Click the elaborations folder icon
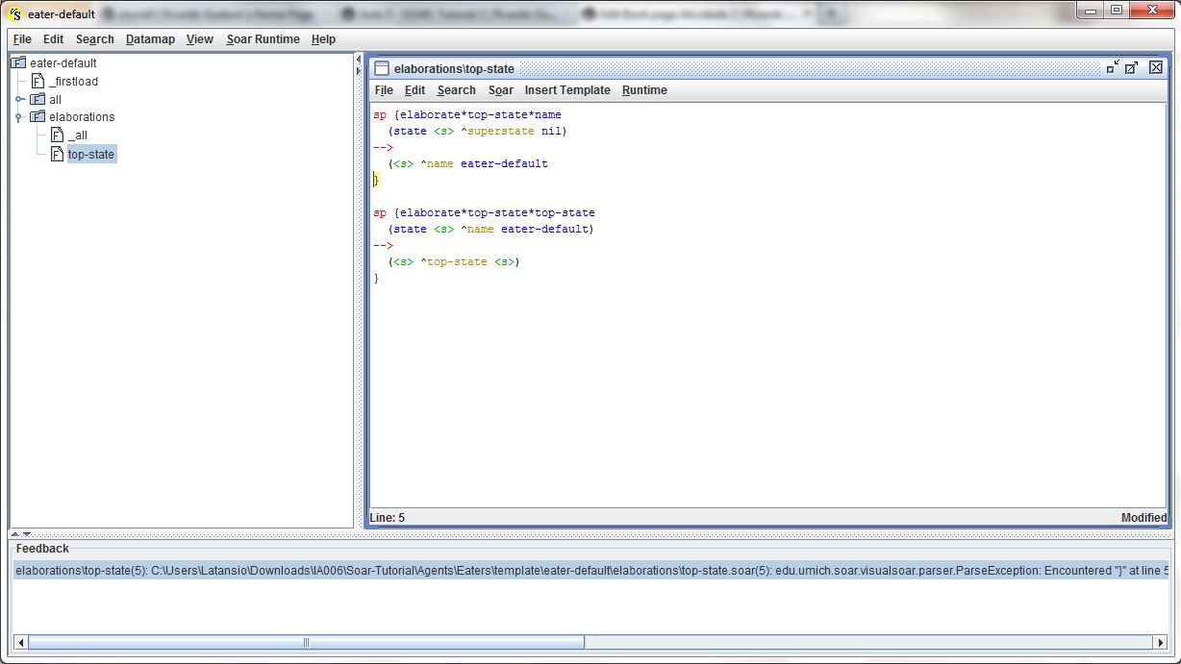The width and height of the screenshot is (1181, 664). [38, 117]
